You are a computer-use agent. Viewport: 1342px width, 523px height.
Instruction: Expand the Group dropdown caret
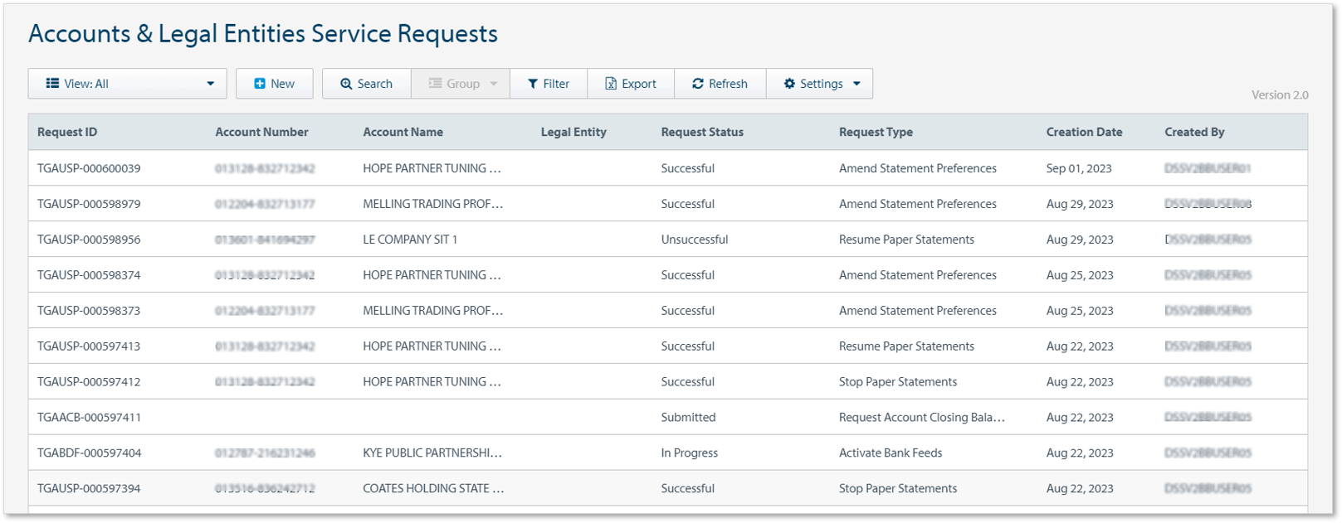pyautogui.click(x=494, y=84)
